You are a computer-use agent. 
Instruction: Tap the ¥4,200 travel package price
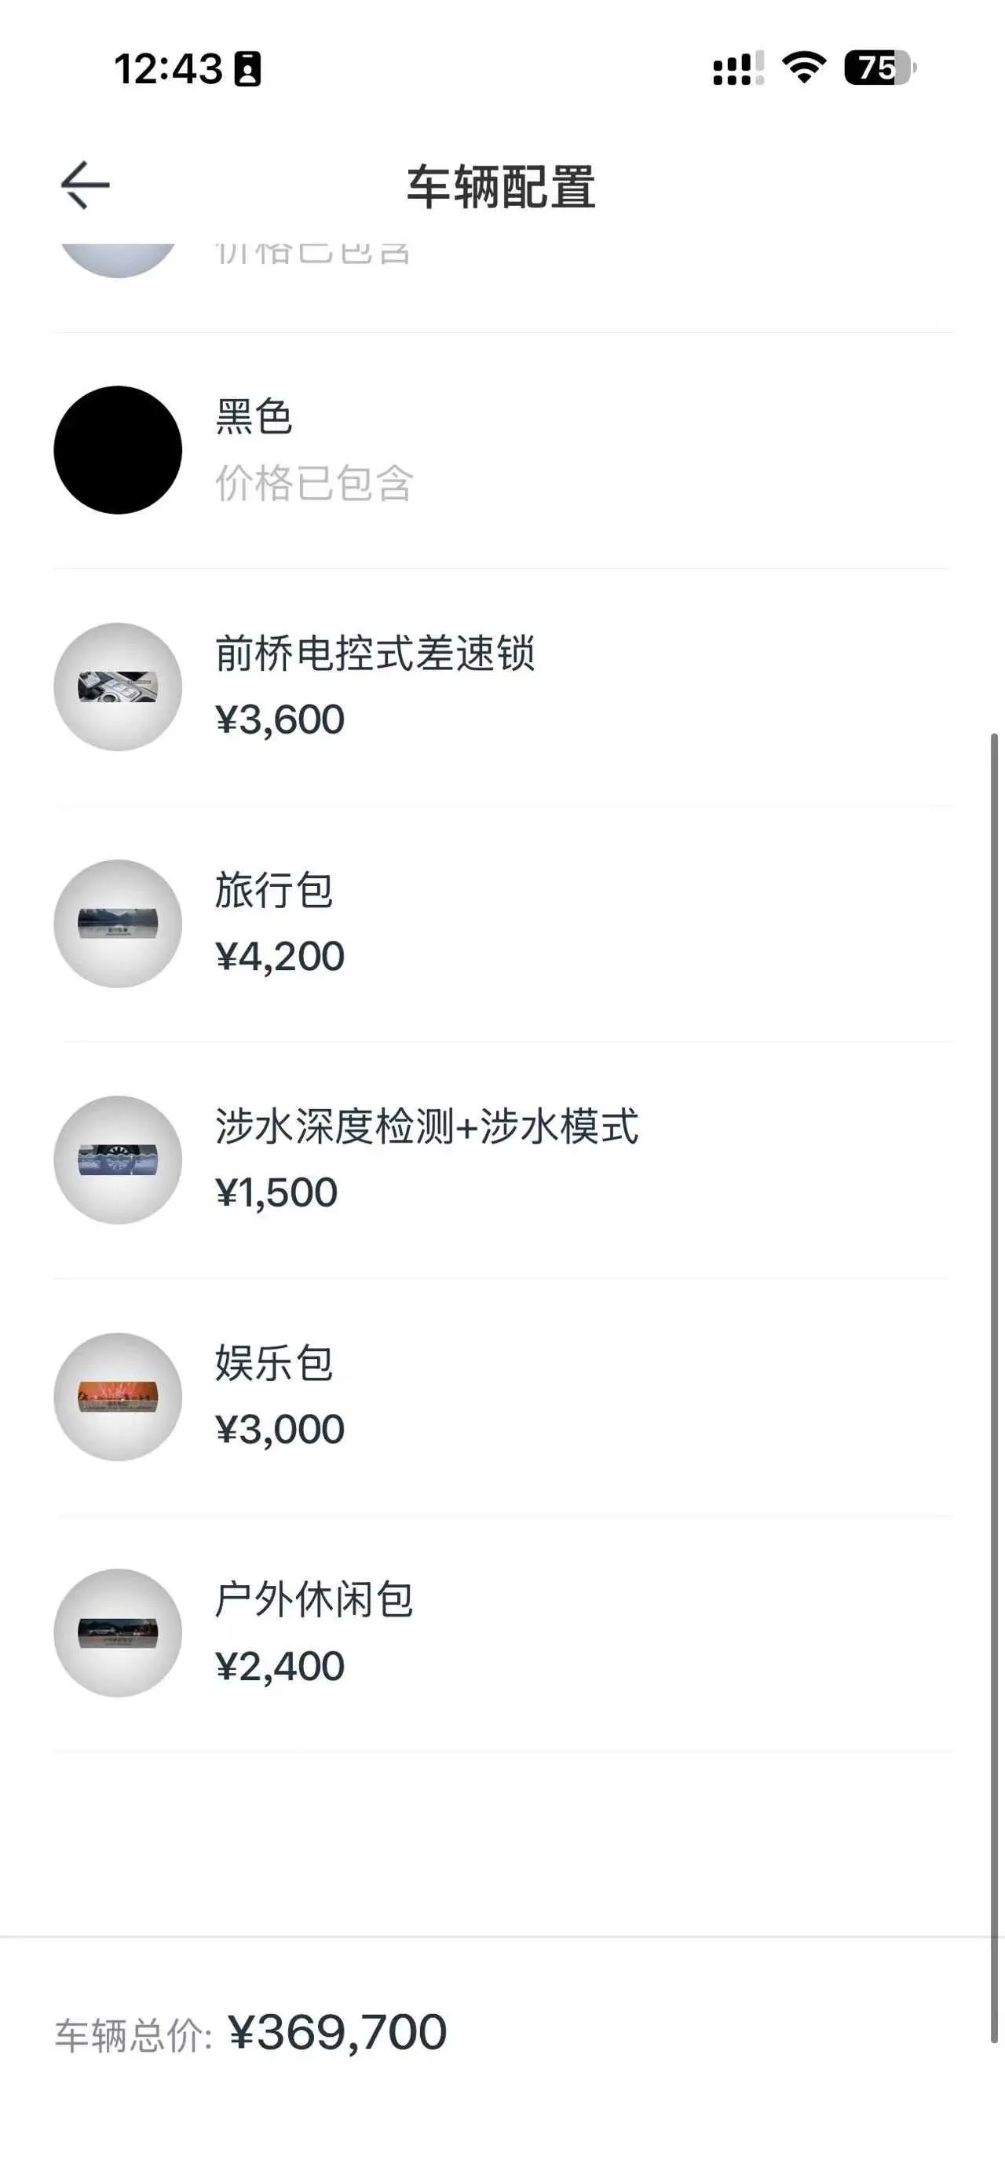click(280, 957)
